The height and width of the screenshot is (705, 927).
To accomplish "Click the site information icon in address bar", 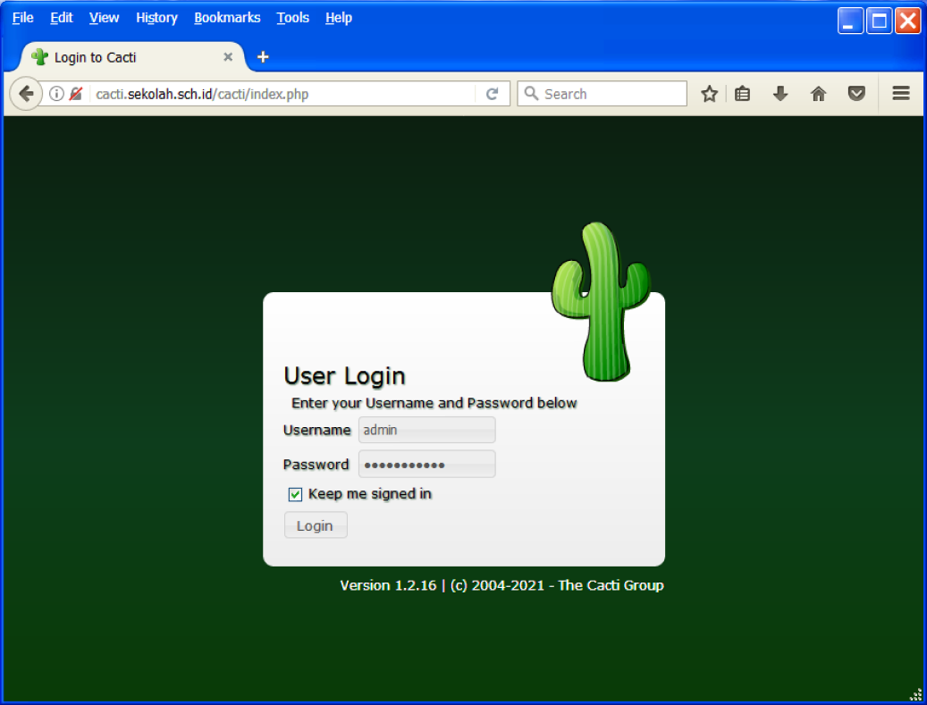I will click(x=56, y=94).
